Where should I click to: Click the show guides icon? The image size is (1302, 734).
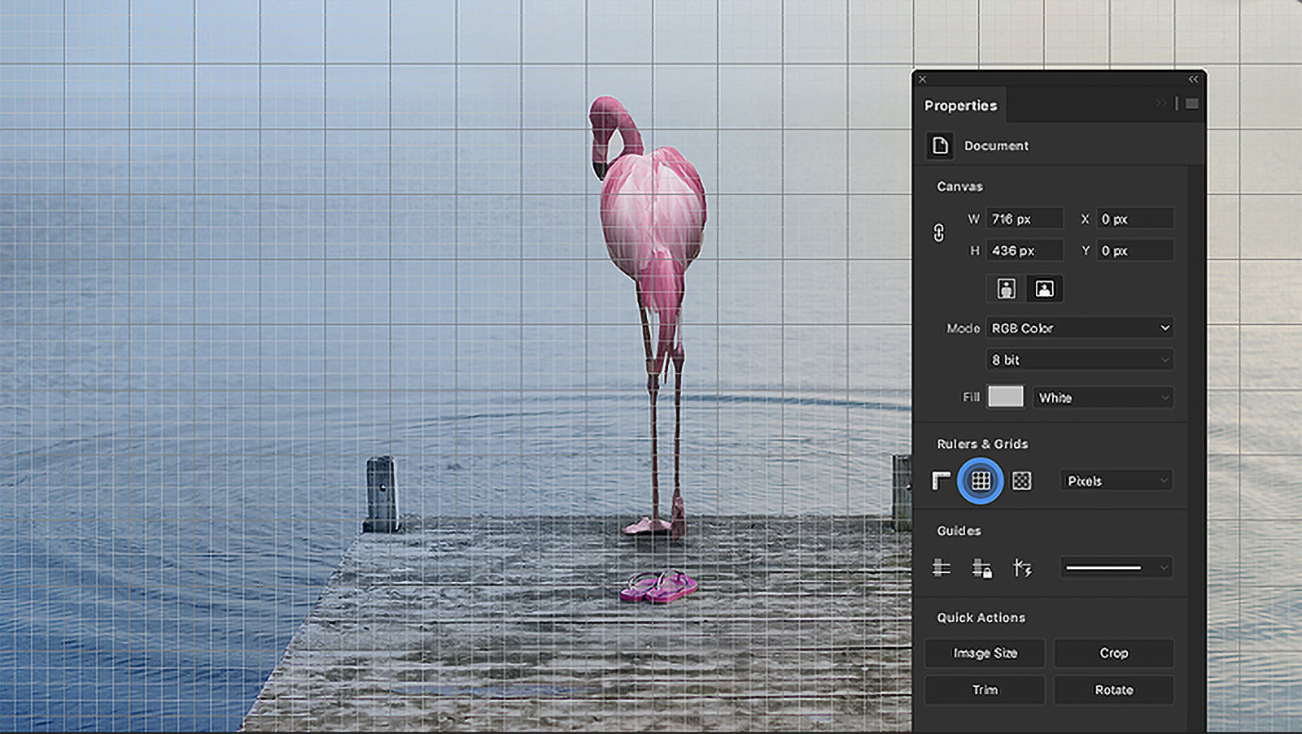[x=942, y=568]
